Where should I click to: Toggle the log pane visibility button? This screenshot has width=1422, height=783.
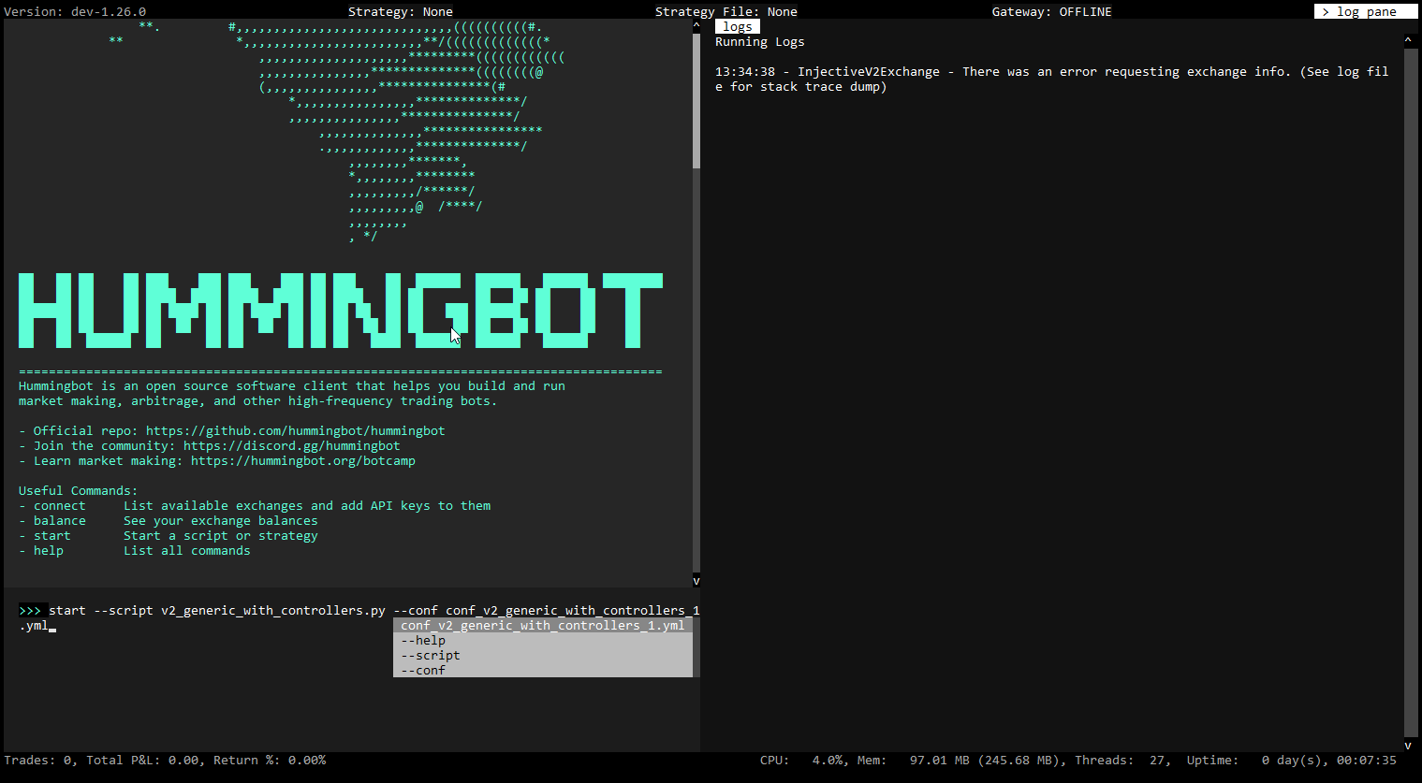click(1365, 10)
